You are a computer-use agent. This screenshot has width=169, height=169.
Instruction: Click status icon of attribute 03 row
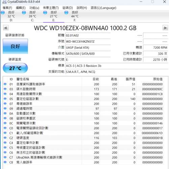(5, 89)
